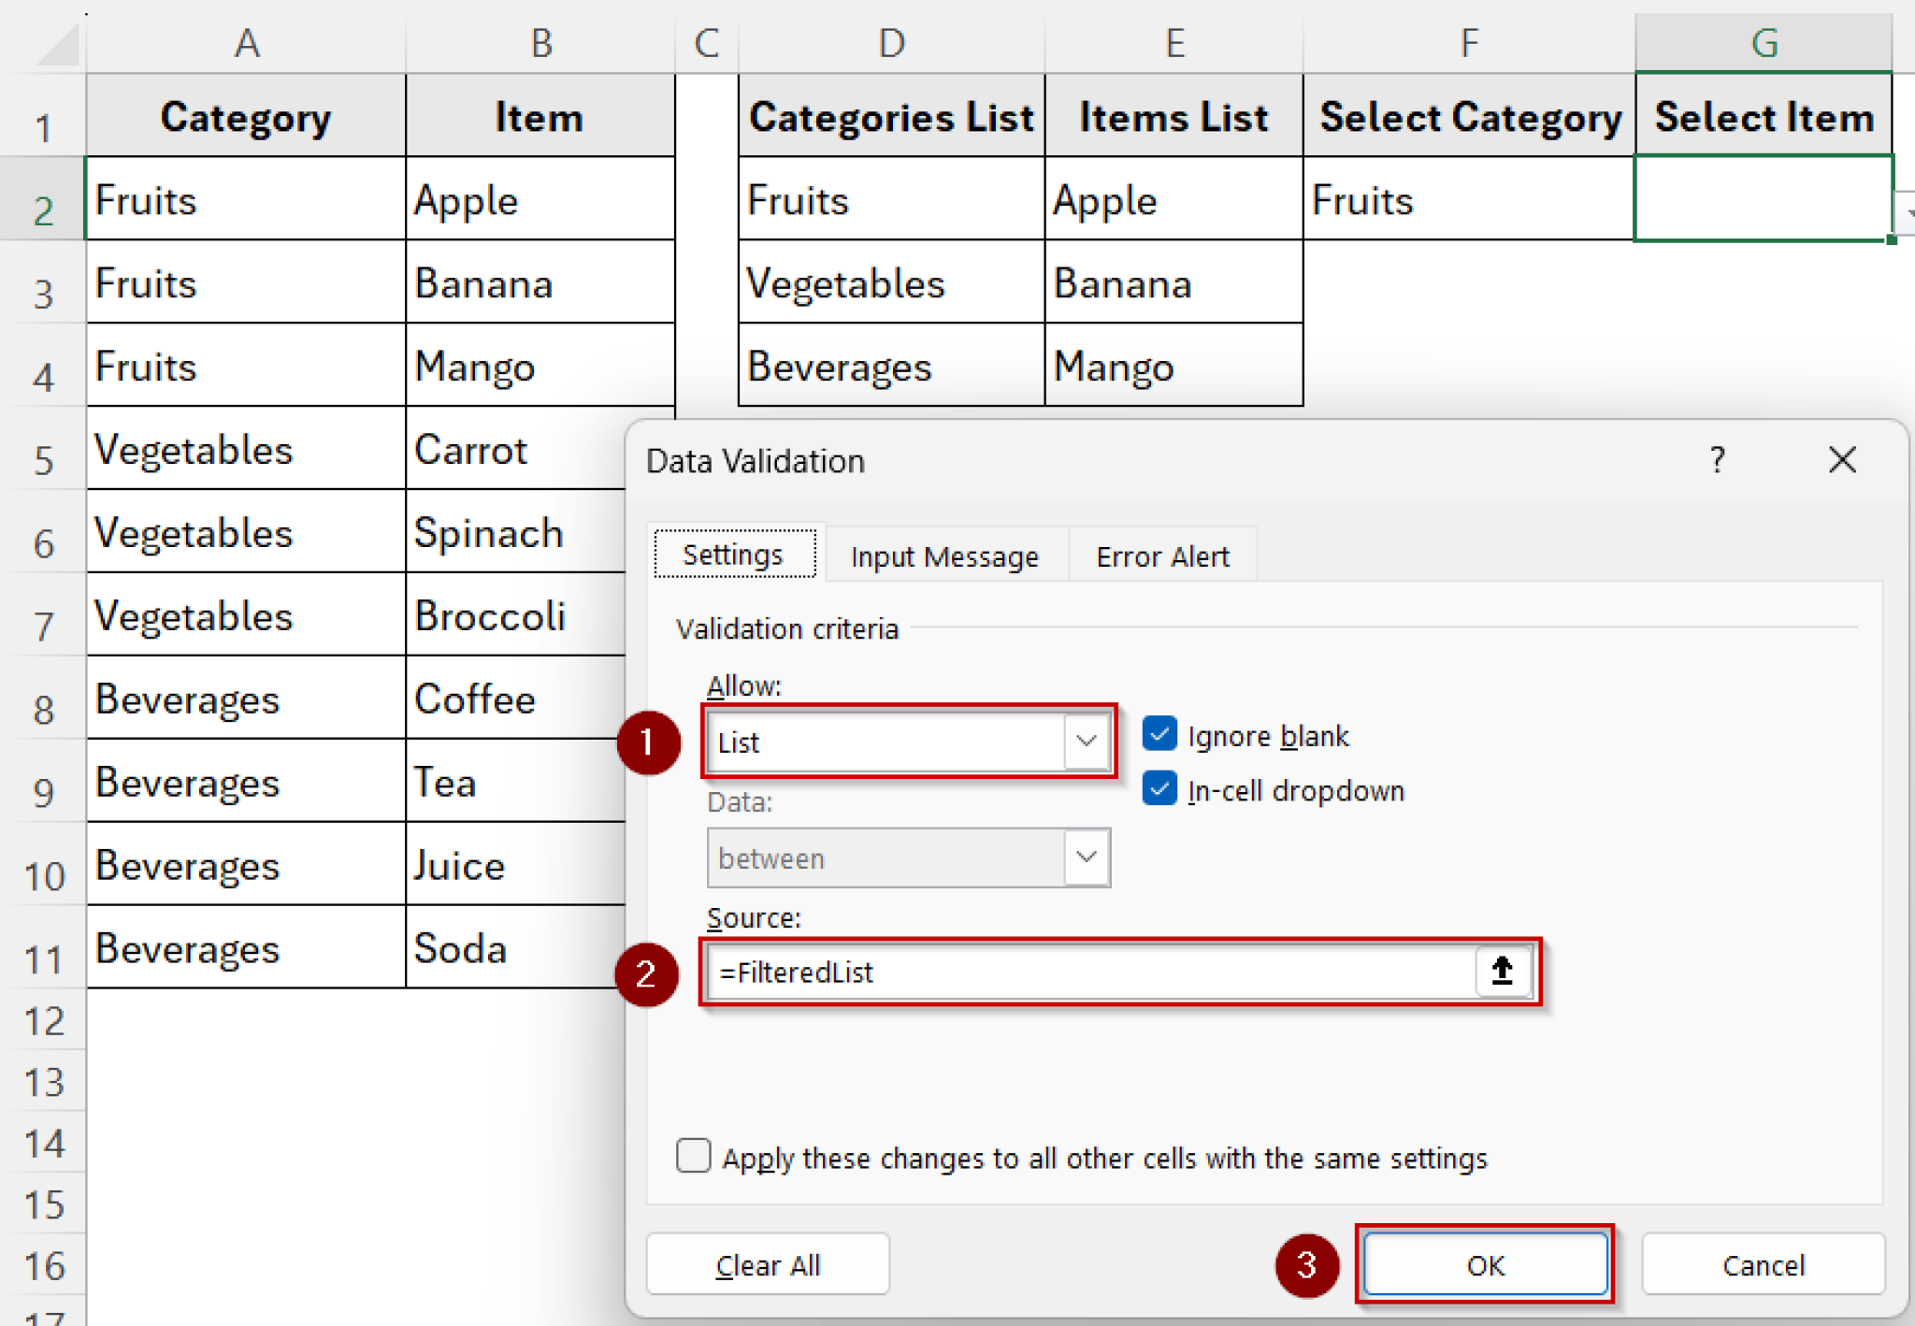This screenshot has height=1326, width=1915.
Task: Open dialog help via the question mark icon
Action: (1717, 460)
